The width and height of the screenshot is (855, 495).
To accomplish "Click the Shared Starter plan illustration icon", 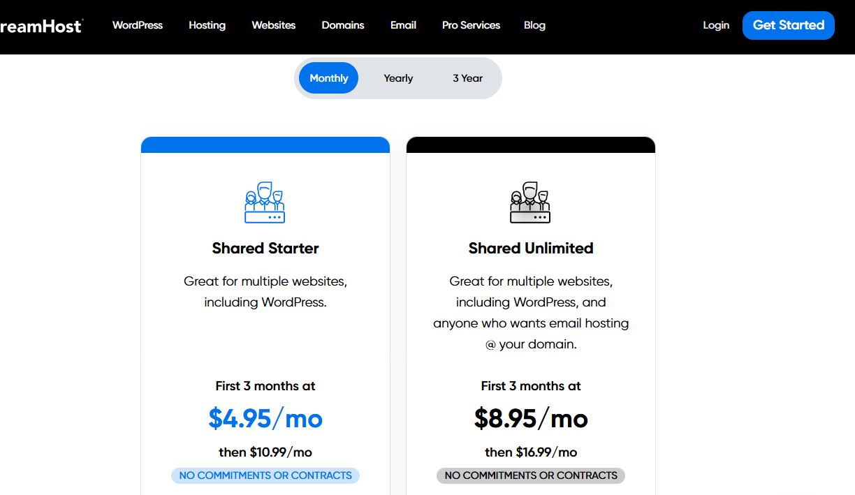I will [265, 202].
